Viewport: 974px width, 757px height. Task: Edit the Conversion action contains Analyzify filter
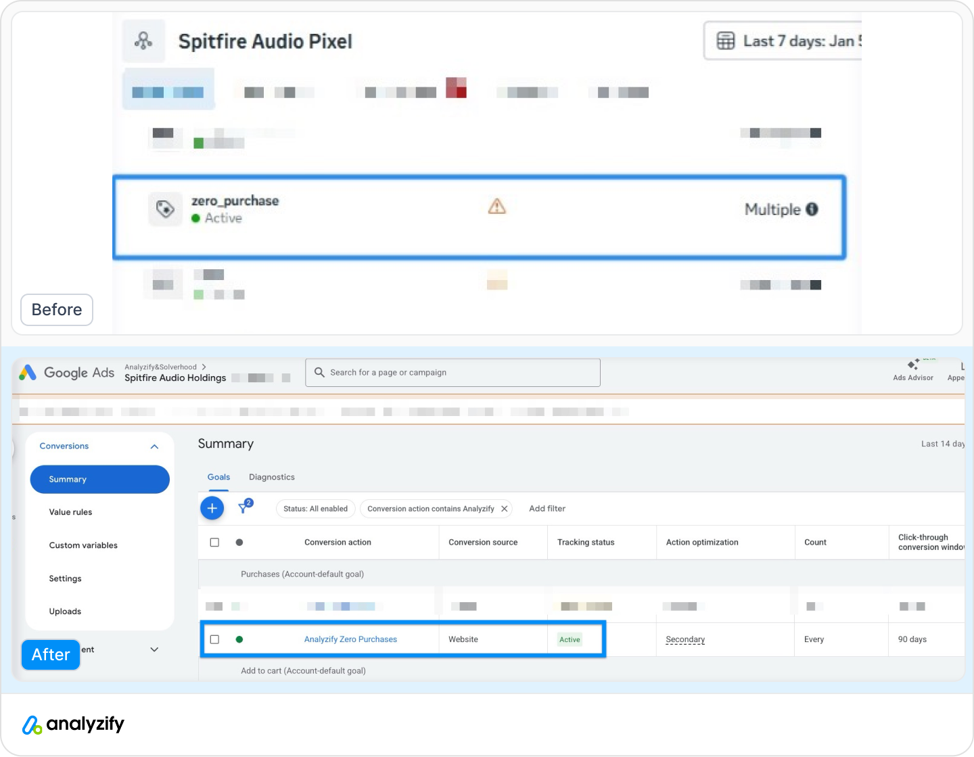pos(431,509)
